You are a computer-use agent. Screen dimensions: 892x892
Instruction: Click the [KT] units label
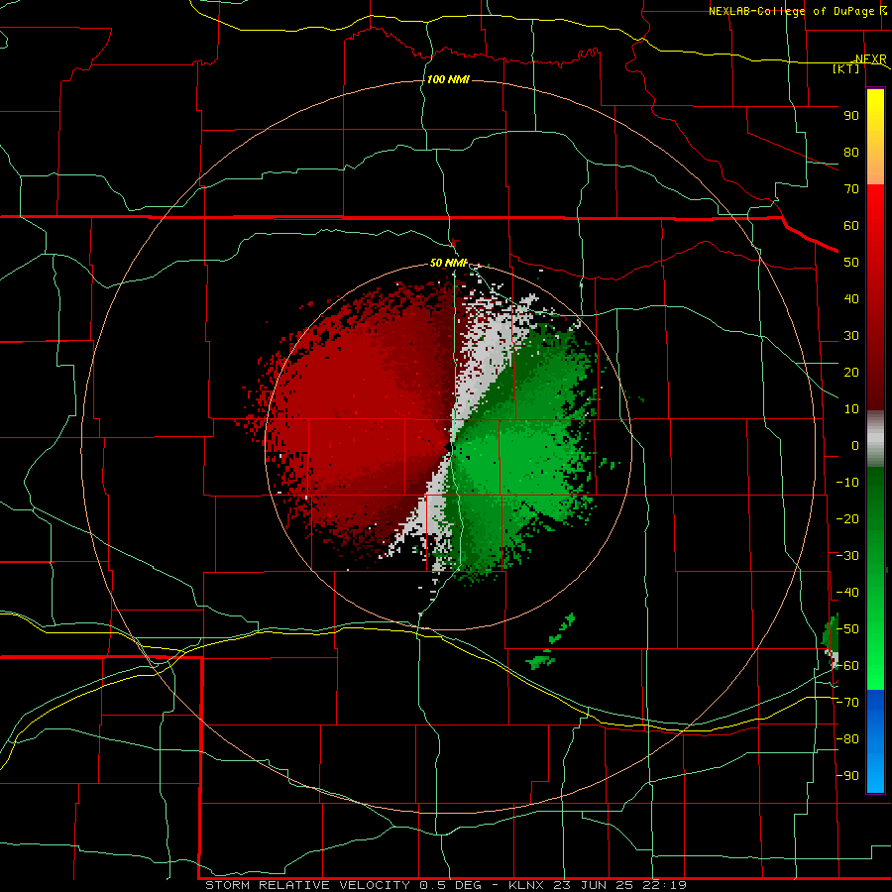coord(846,68)
